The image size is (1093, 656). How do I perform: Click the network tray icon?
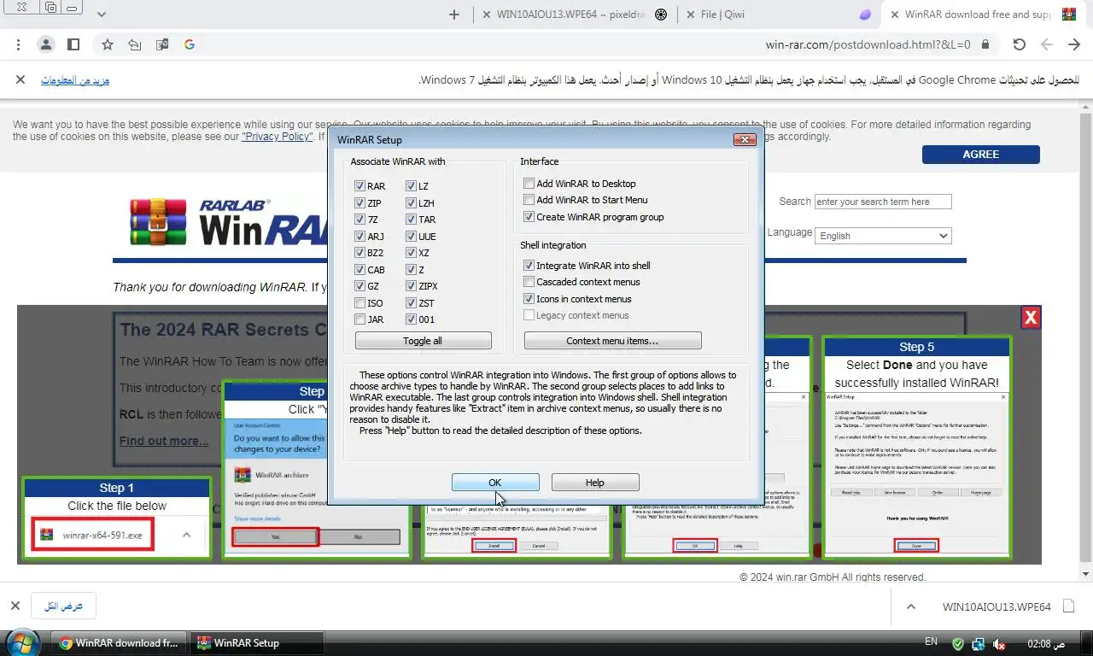979,644
